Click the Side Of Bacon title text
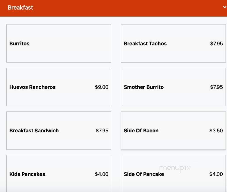This screenshot has height=192, width=227. tap(141, 131)
